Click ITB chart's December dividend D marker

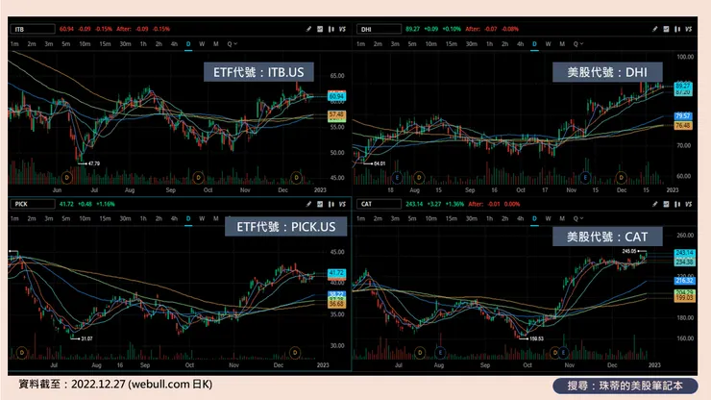297,178
